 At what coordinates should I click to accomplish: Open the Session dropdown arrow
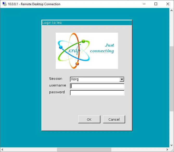pyautogui.click(x=122, y=79)
